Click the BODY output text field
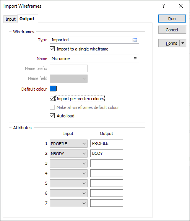The image size is (190, 221). (x=107, y=153)
